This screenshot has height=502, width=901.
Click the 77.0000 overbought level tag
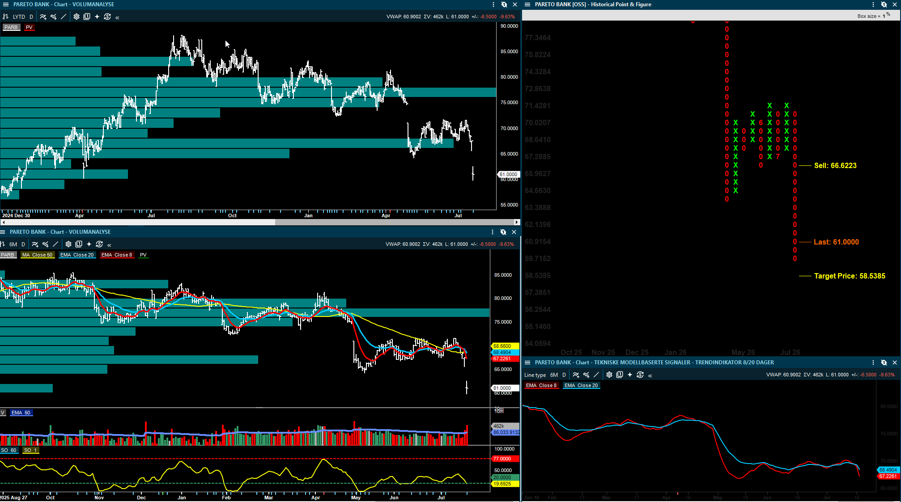(x=506, y=459)
